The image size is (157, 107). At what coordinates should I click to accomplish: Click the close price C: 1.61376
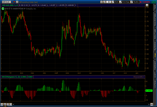(60, 5)
